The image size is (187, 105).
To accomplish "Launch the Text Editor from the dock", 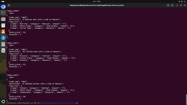I will click(x=3, y=25).
